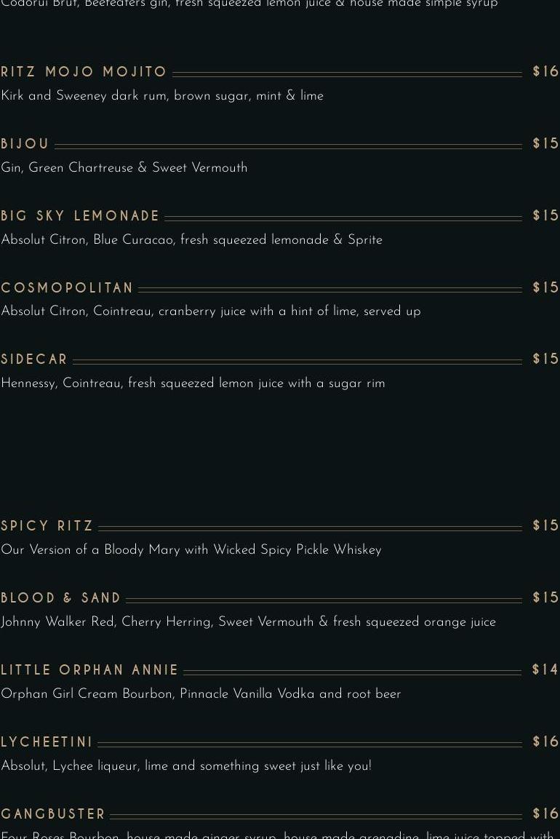
Task: Click the Orphan Girl Cream Bourbon description
Action: pyautogui.click(x=201, y=694)
